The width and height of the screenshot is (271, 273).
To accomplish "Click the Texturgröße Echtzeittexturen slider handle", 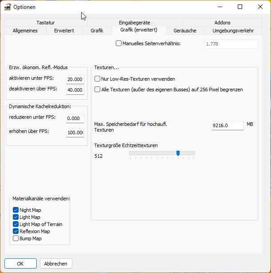I will pos(178,153).
